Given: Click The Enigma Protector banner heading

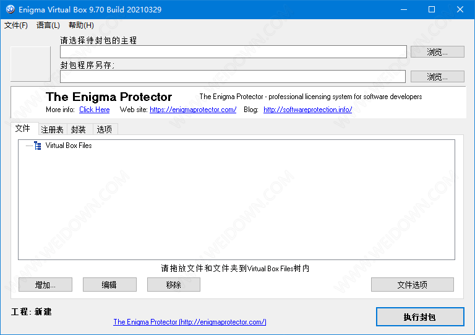Looking at the screenshot, I should tap(109, 97).
